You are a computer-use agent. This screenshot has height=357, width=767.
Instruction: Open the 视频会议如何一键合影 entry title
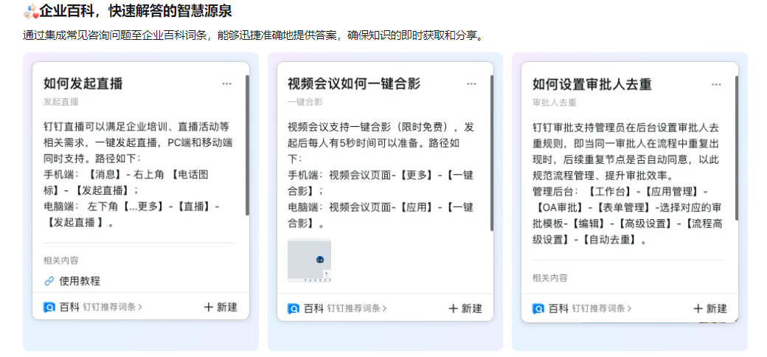pos(354,83)
